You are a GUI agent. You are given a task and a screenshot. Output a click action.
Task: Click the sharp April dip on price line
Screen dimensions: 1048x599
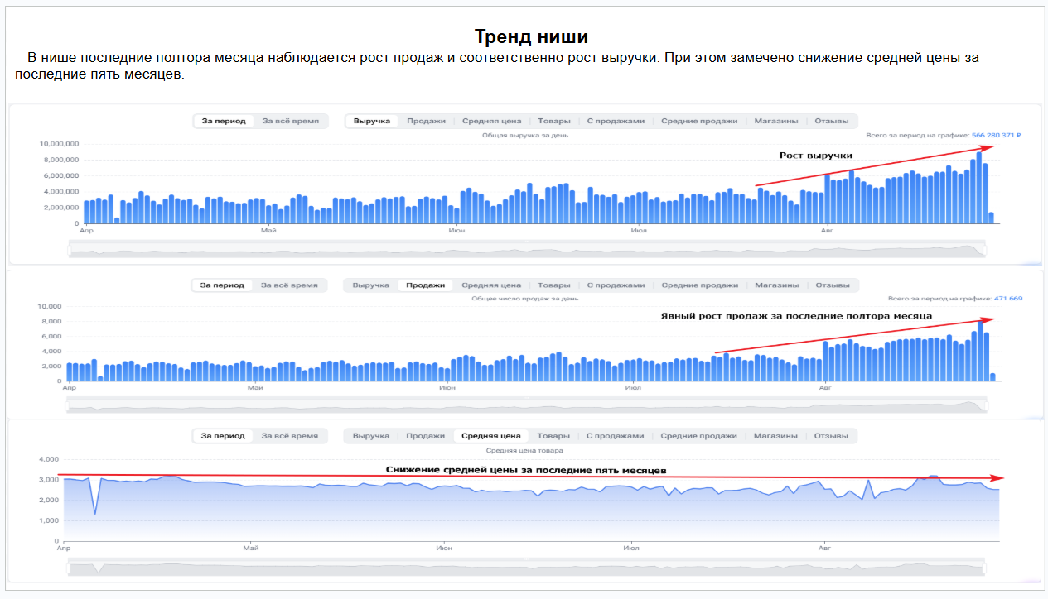point(95,513)
